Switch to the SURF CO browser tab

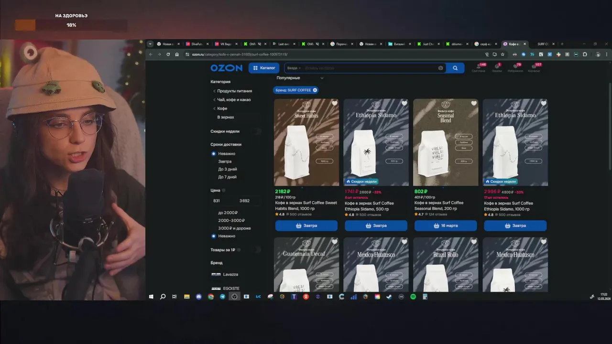pyautogui.click(x=543, y=44)
